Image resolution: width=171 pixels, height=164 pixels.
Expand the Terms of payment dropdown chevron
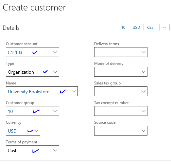coord(55,150)
